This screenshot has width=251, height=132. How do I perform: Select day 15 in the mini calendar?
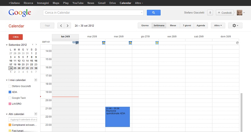coord(32,61)
